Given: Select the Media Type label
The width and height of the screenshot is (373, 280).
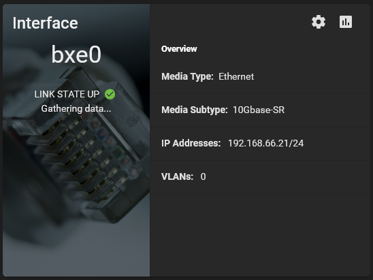Looking at the screenshot, I should click(x=187, y=77).
